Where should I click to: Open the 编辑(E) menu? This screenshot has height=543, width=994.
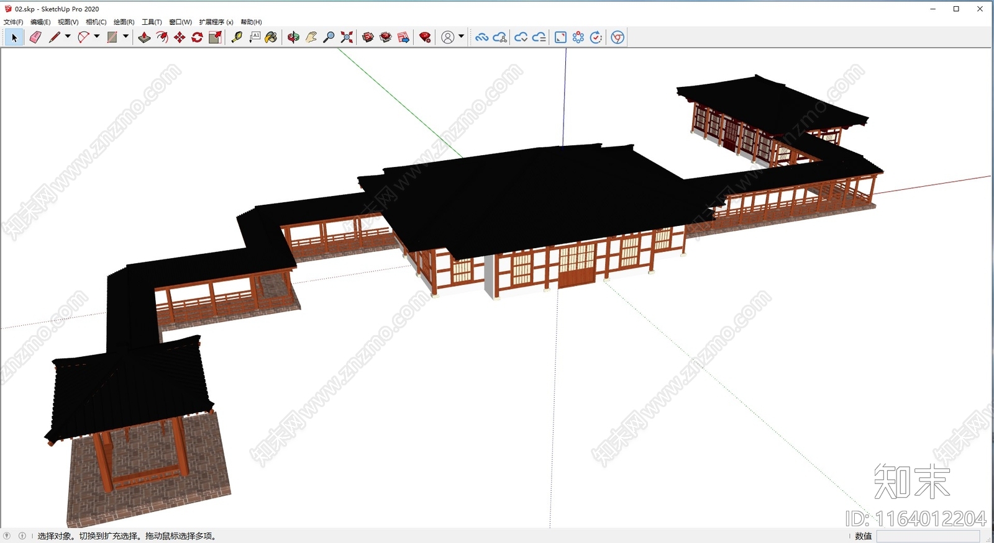(40, 22)
